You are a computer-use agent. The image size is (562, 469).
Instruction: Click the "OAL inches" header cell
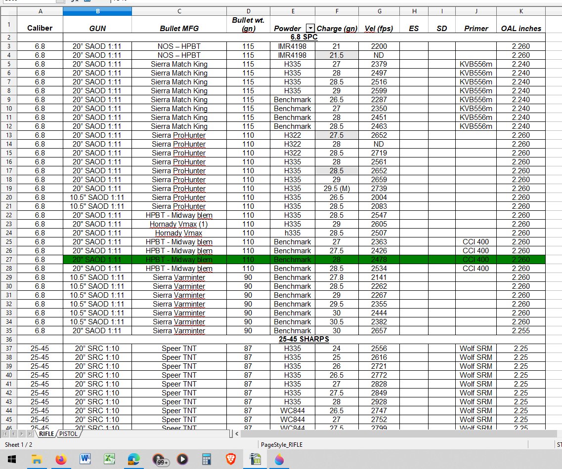(x=521, y=24)
